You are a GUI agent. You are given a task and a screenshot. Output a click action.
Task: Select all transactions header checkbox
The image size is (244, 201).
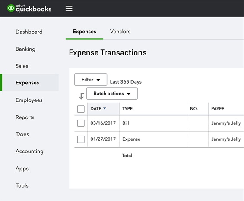pyautogui.click(x=81, y=109)
